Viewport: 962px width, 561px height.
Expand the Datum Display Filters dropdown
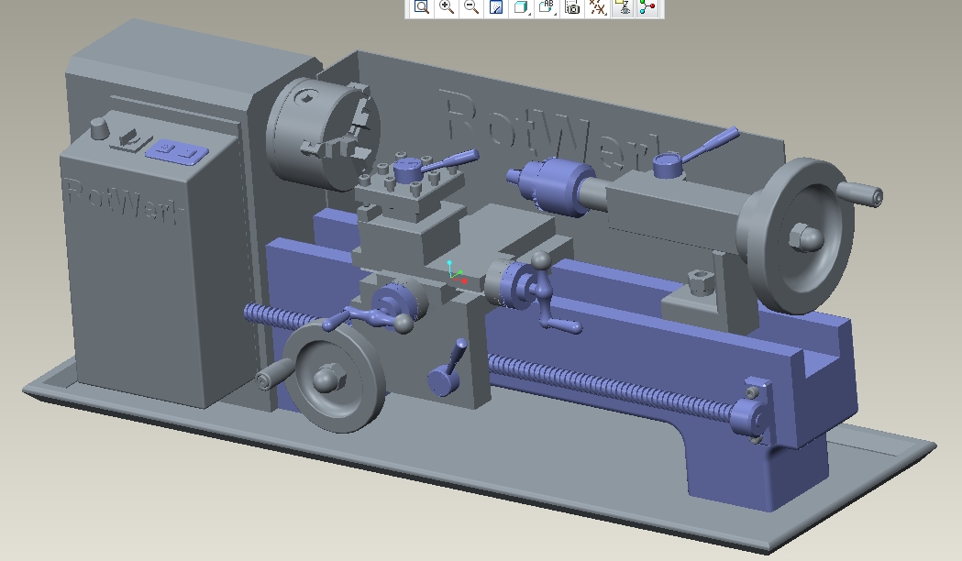pyautogui.click(x=597, y=7)
